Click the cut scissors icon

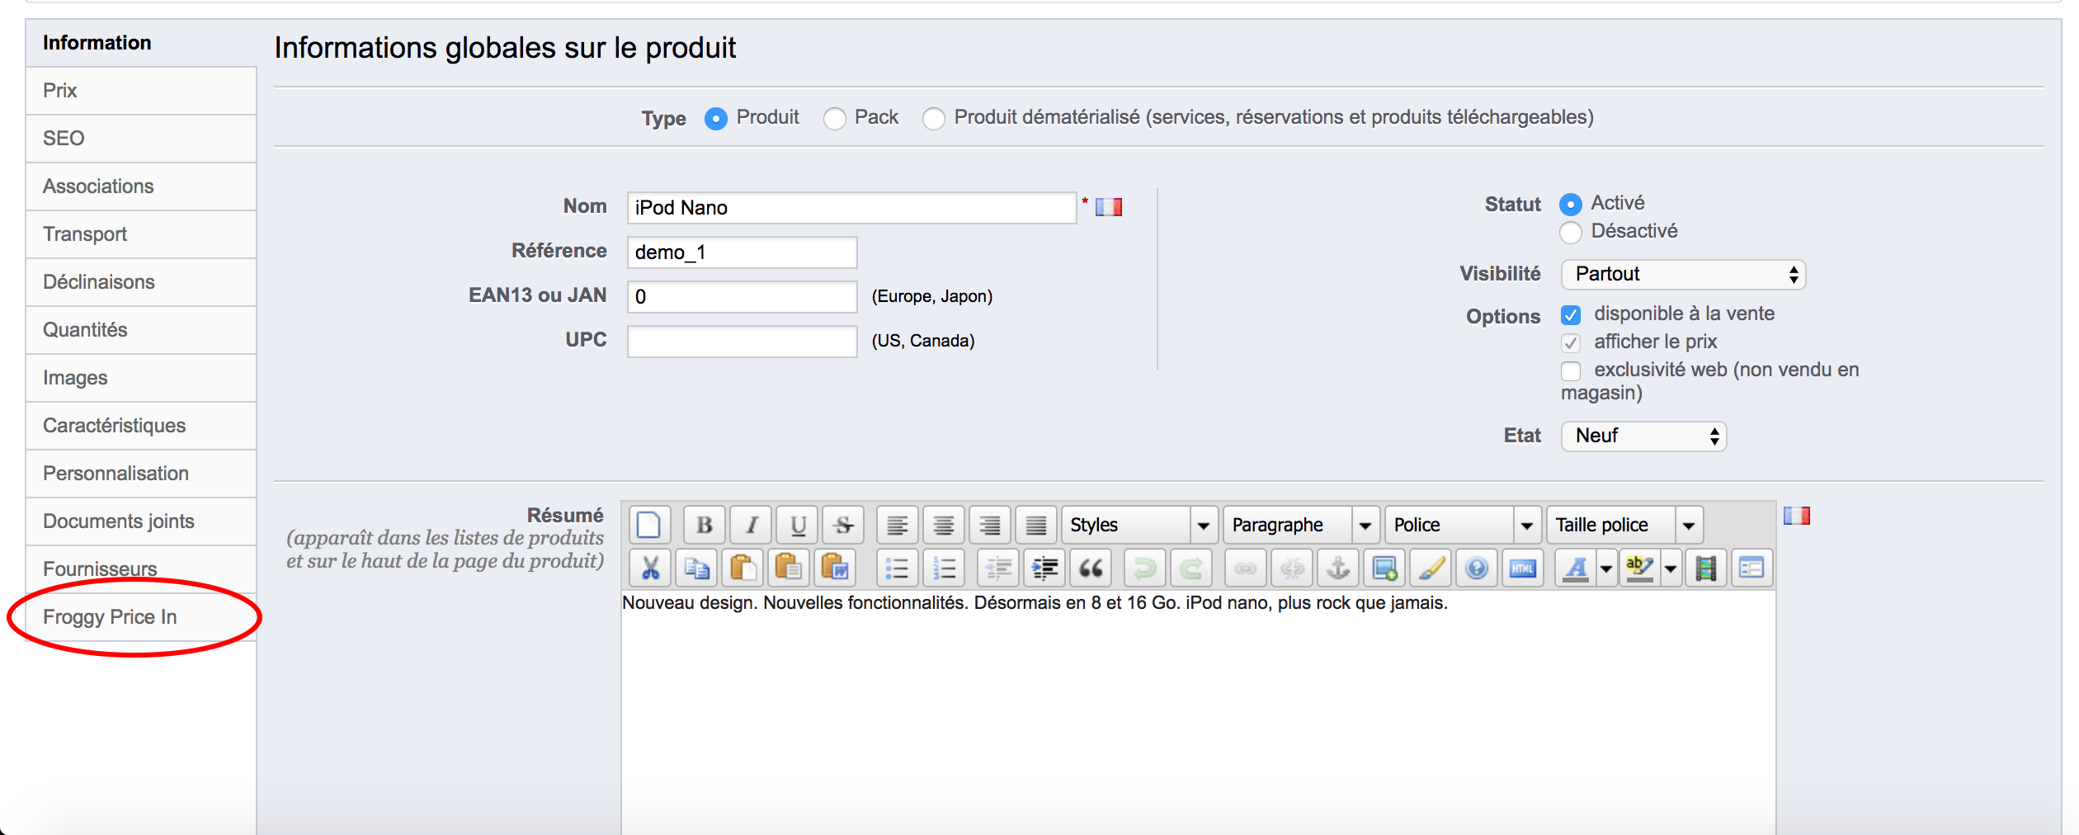[650, 568]
